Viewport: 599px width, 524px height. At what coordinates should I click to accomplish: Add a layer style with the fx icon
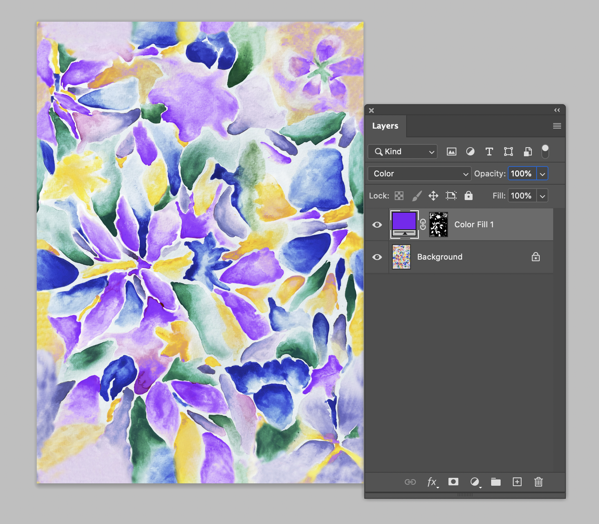coord(432,482)
